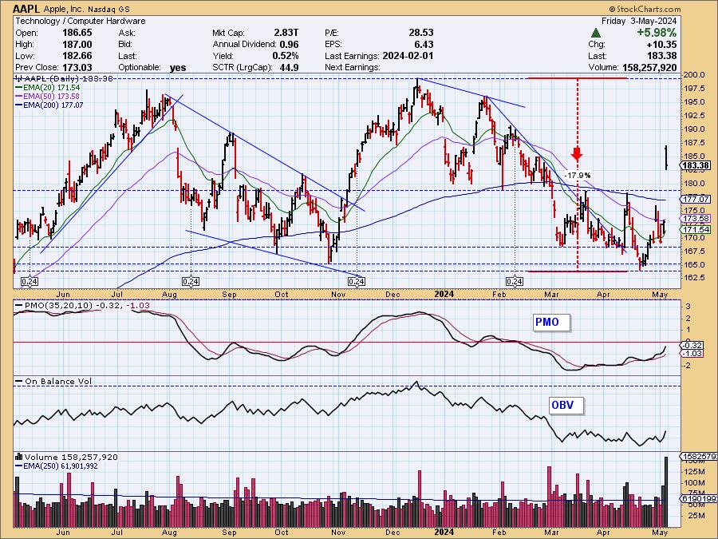The width and height of the screenshot is (718, 539).
Task: Click the Optionable yes value
Action: tap(178, 68)
